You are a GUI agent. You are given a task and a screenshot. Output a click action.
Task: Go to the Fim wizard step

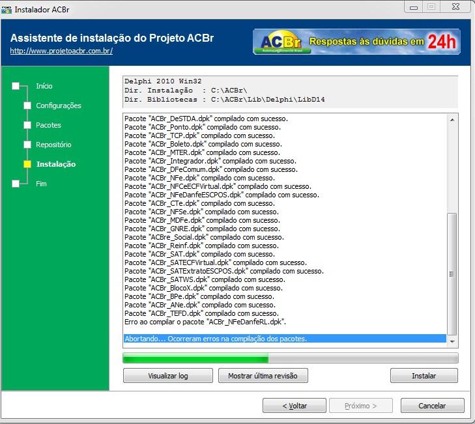(x=41, y=184)
